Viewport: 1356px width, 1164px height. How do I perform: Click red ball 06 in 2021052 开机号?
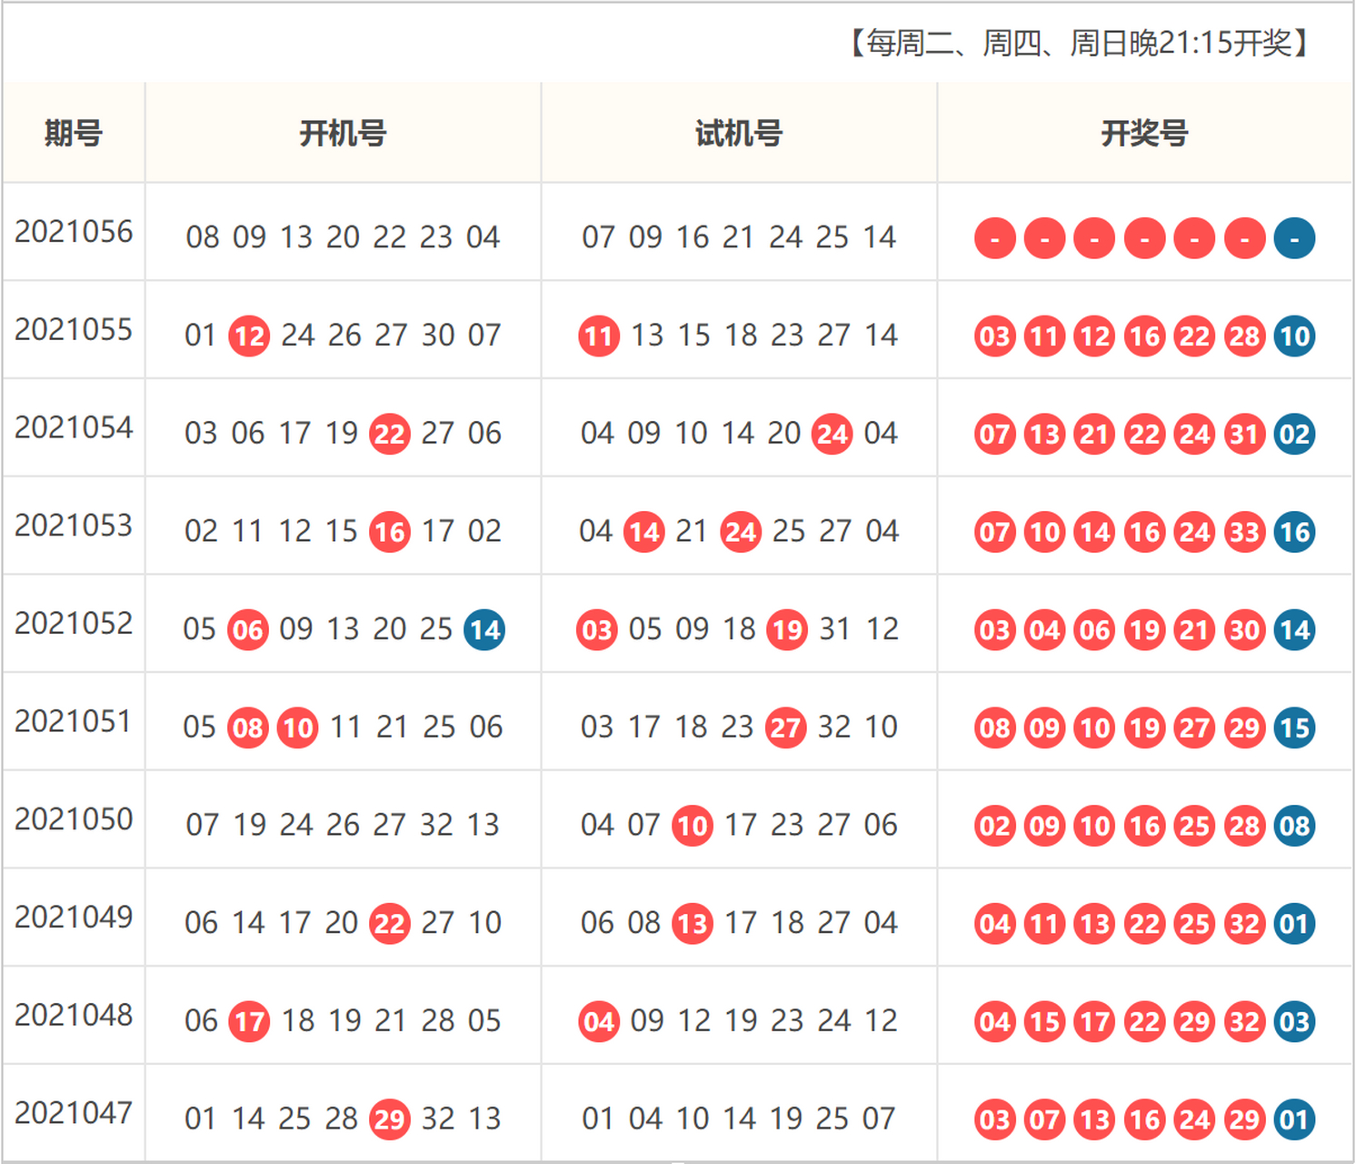(248, 630)
